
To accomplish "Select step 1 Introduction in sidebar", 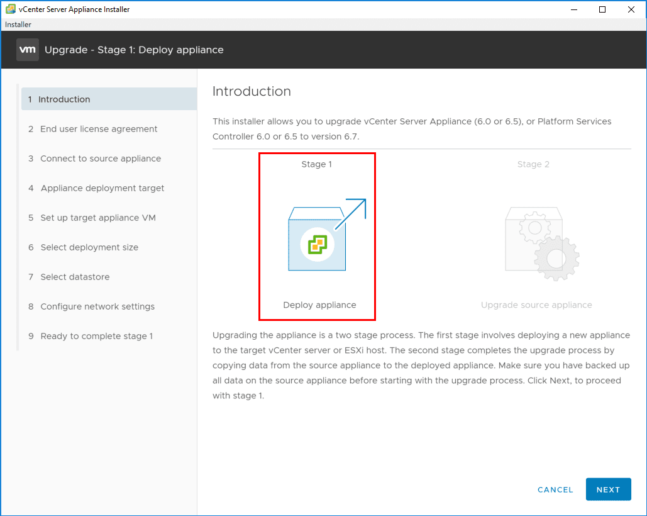I will coord(109,99).
